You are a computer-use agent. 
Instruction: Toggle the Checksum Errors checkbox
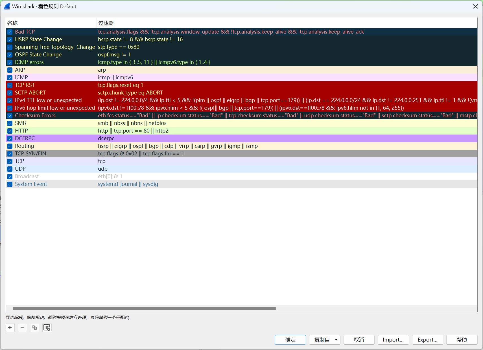[x=10, y=116]
